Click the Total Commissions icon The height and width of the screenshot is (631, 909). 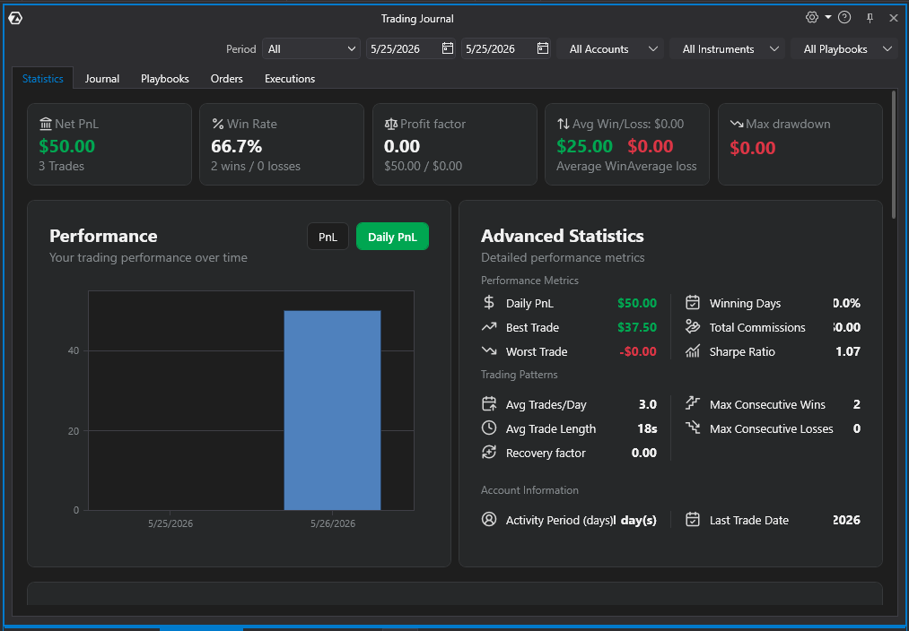click(x=692, y=326)
